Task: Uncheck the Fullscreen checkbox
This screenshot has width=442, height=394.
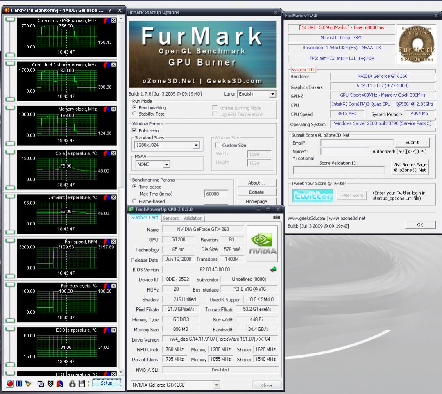Action: [x=134, y=130]
